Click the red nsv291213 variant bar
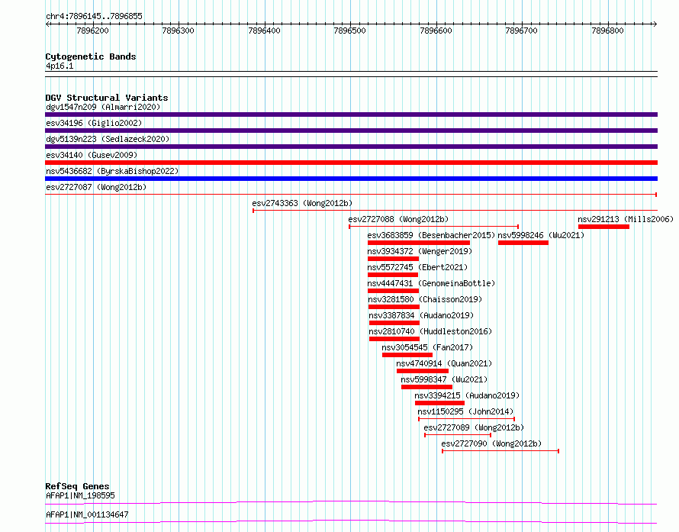The width and height of the screenshot is (679, 532). pos(603,227)
